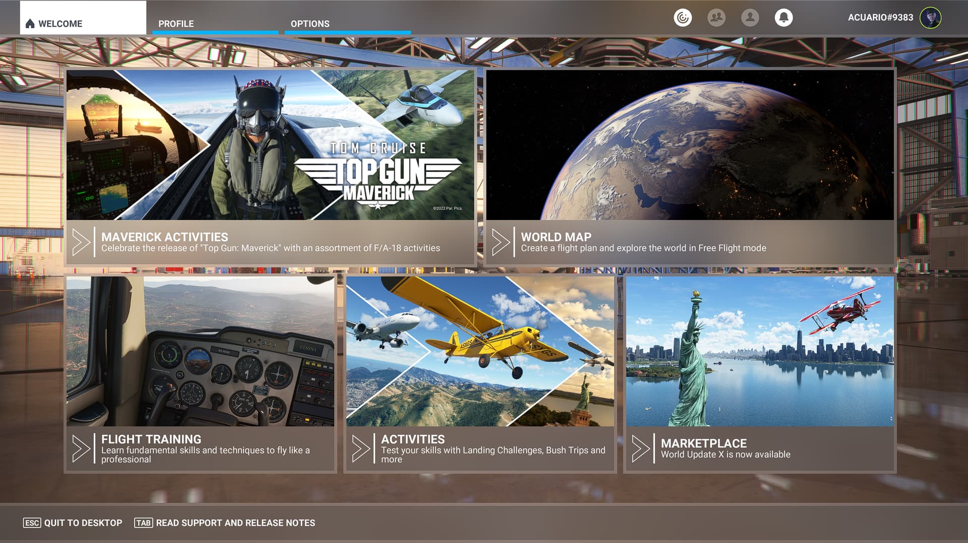The image size is (968, 543).
Task: Click the ACUARIO#9383 profile avatar
Action: 930,18
